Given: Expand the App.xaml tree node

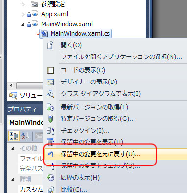Looking at the screenshot, I should point(23,15).
